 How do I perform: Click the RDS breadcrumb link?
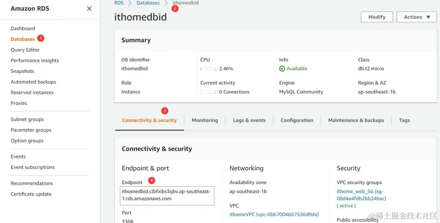(x=119, y=3)
